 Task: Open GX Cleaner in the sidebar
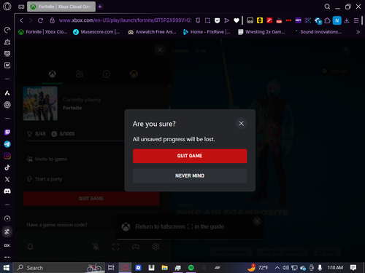[x=7, y=42]
